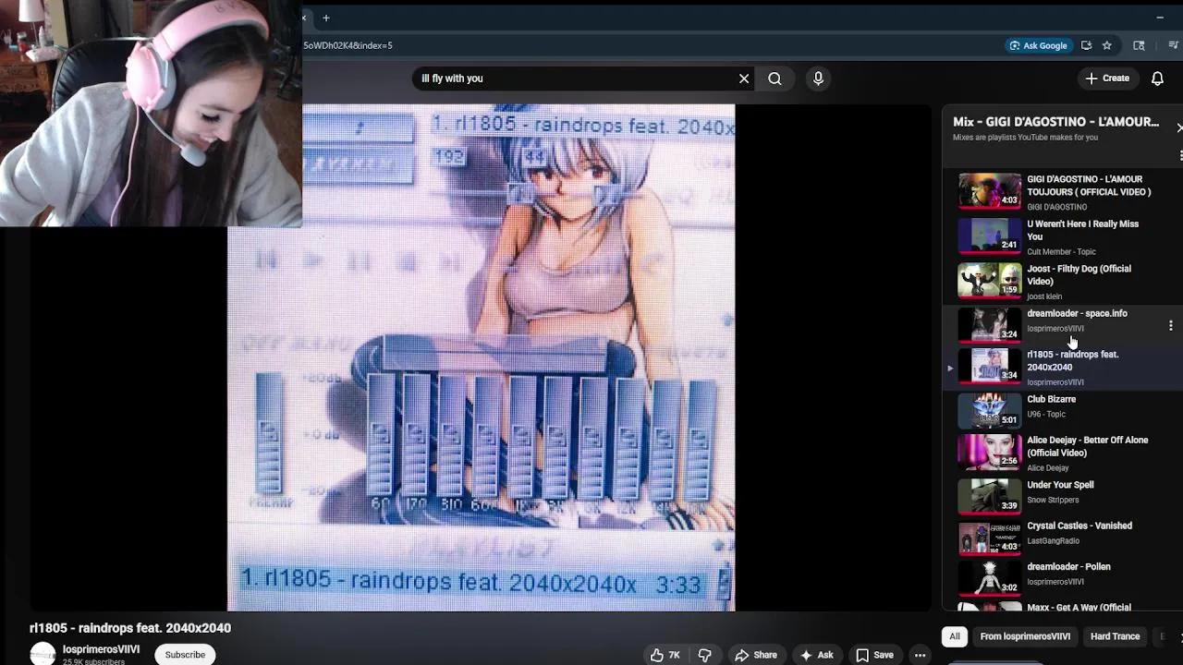The image size is (1183, 665).
Task: Click now-playing arrow beside rl1805 raindrops
Action: pos(949,368)
